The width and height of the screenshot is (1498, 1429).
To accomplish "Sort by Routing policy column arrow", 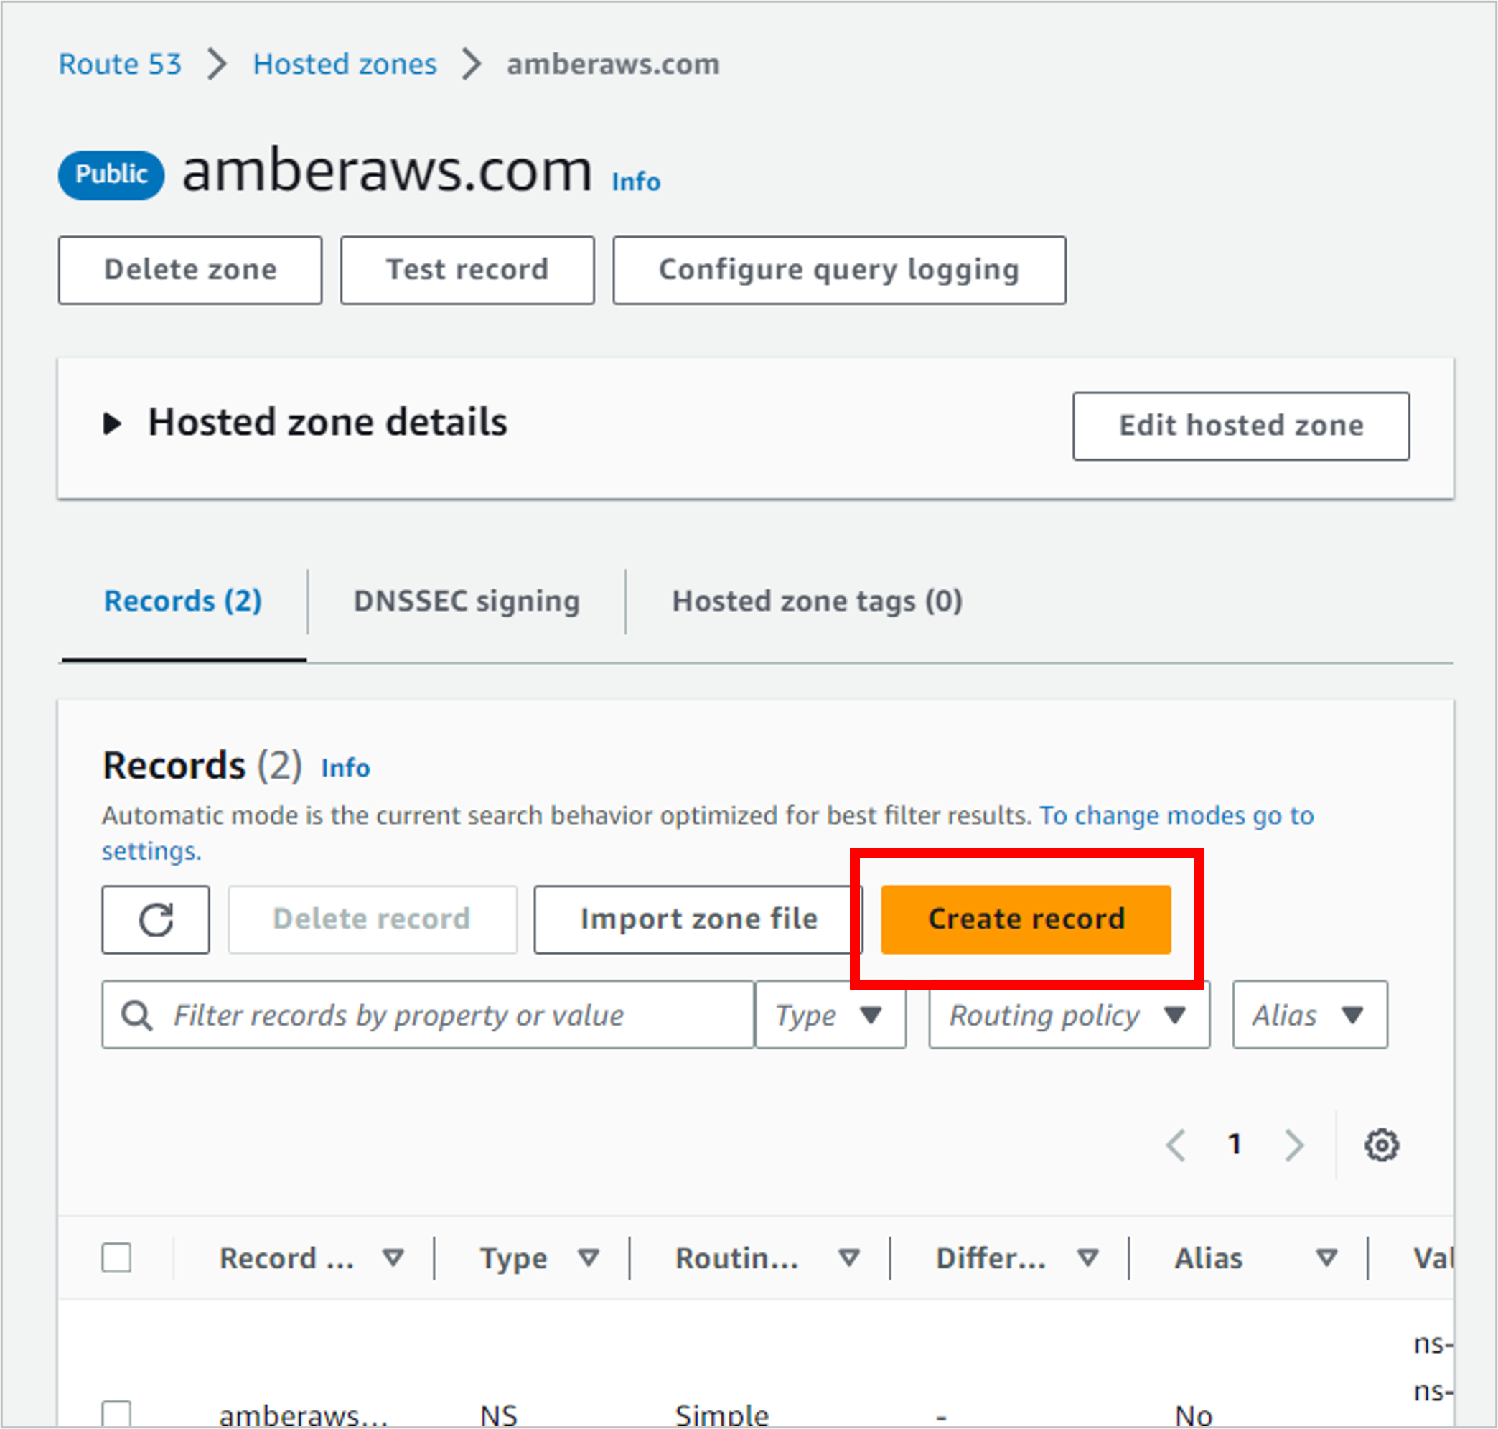I will [849, 1257].
